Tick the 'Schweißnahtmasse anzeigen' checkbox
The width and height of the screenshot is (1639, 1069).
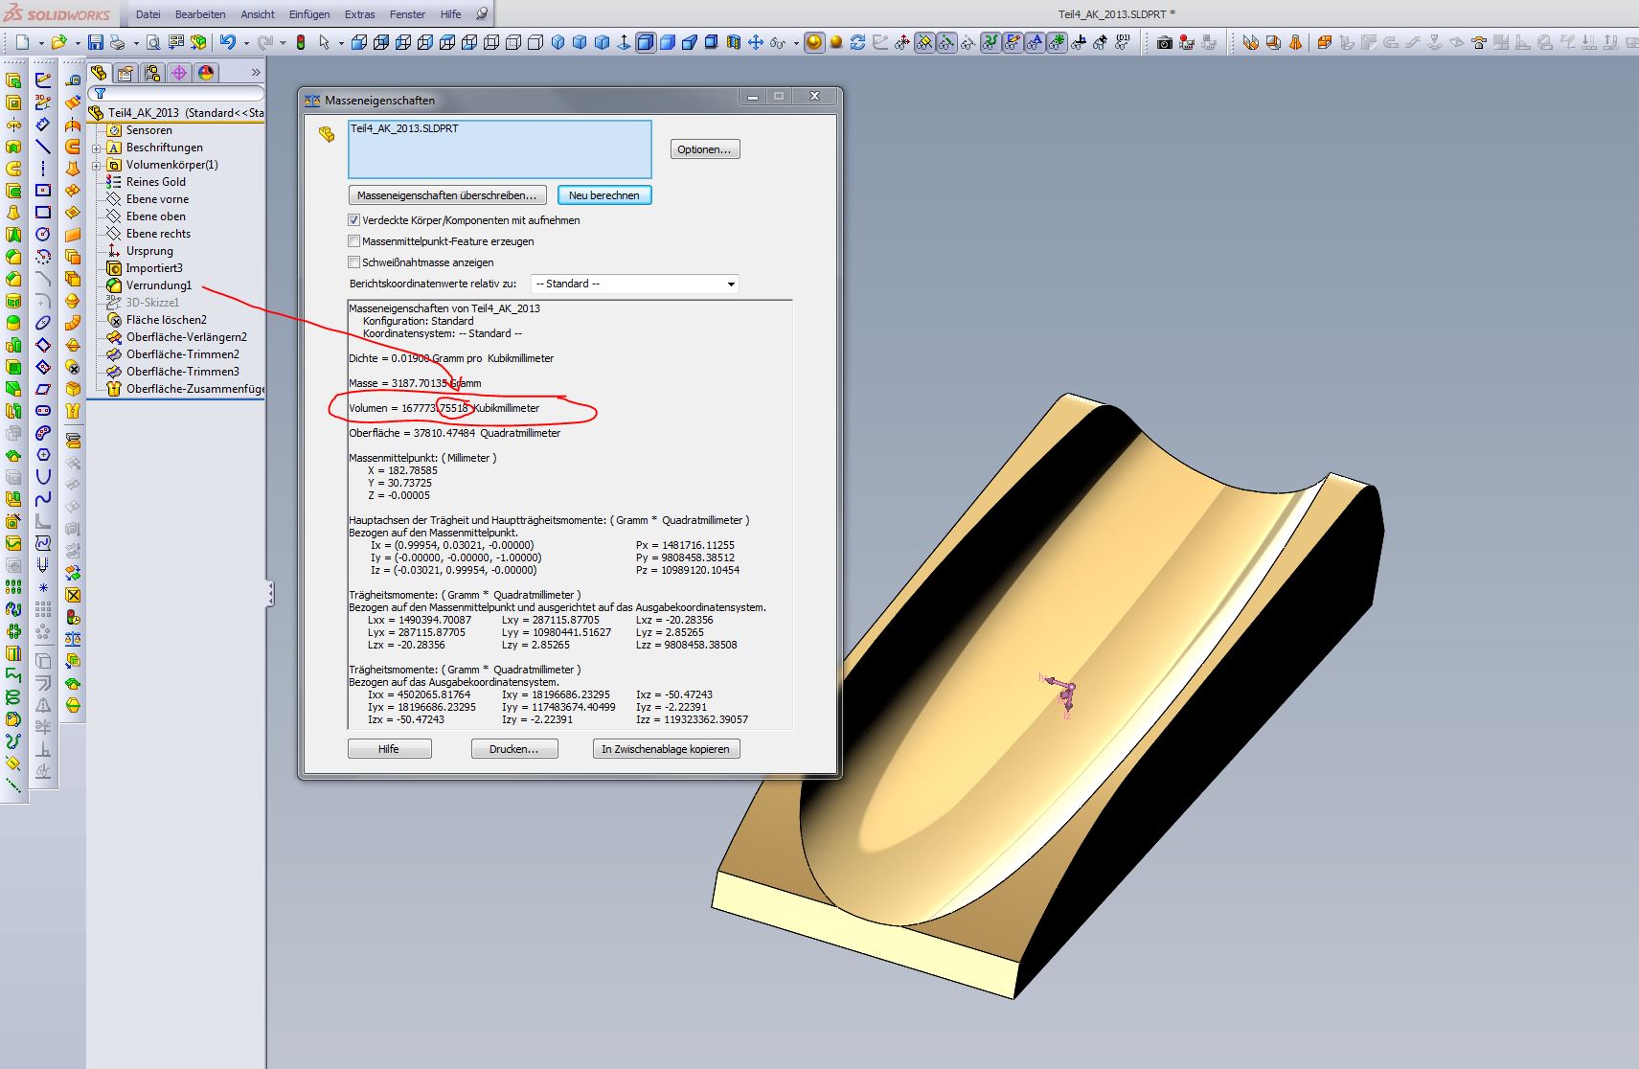pos(354,262)
